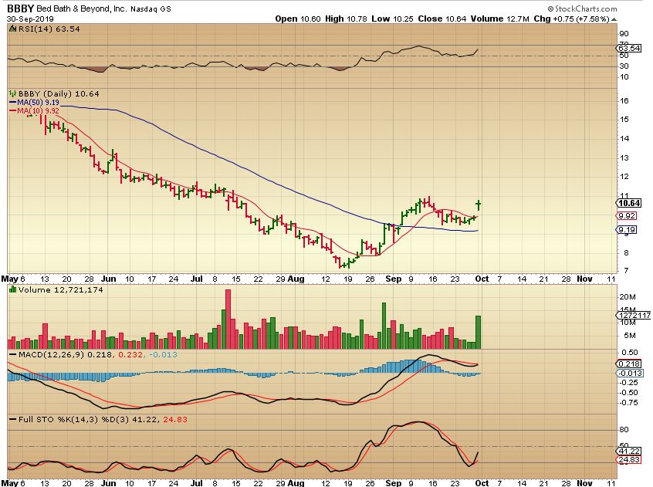Click the blue MA(50) legend color line
653x487 pixels.
point(12,102)
